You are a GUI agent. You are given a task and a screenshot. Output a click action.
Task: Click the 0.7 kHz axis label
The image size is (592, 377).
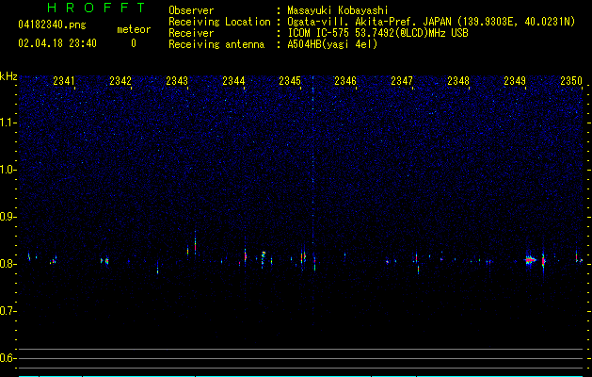pyautogui.click(x=8, y=311)
